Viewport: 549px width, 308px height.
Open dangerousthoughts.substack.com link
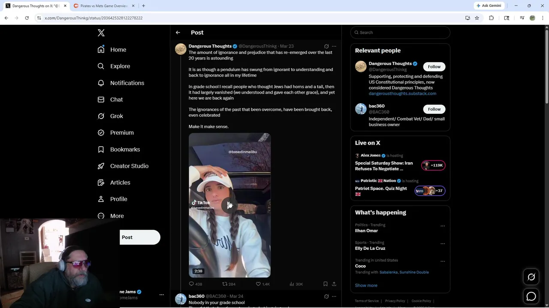point(402,94)
